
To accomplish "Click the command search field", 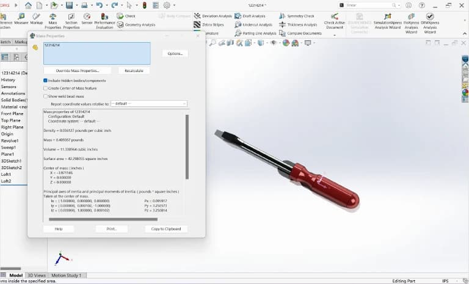I will [x=368, y=5].
